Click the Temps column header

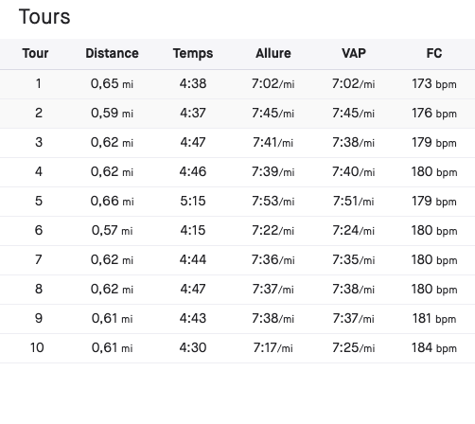click(193, 54)
